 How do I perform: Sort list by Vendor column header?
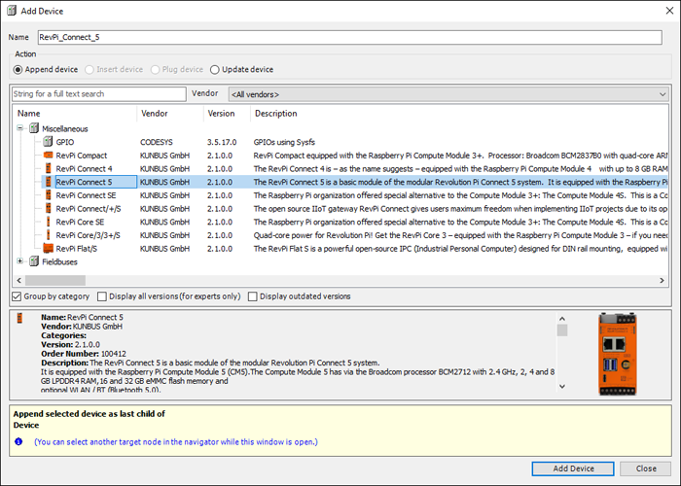pos(154,114)
